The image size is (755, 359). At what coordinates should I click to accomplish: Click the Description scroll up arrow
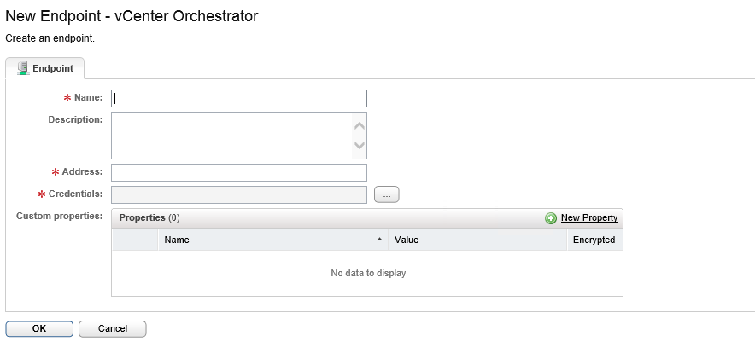pos(360,126)
